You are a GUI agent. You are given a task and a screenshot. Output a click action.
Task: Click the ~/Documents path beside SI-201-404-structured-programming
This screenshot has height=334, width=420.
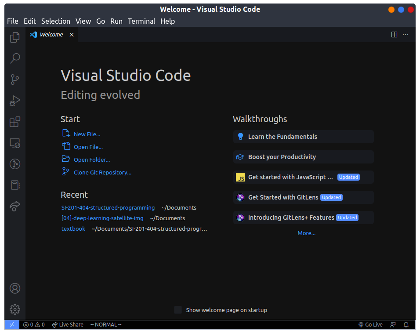[x=179, y=207]
